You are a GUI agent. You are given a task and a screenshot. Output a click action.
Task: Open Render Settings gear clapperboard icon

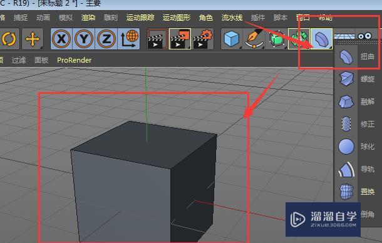pyautogui.click(x=203, y=39)
